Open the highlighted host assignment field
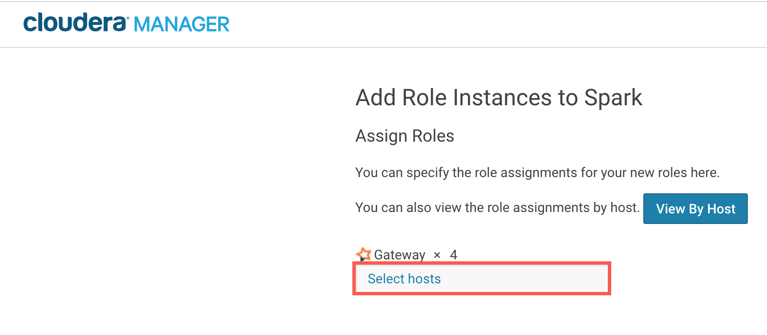The image size is (767, 335). (482, 279)
